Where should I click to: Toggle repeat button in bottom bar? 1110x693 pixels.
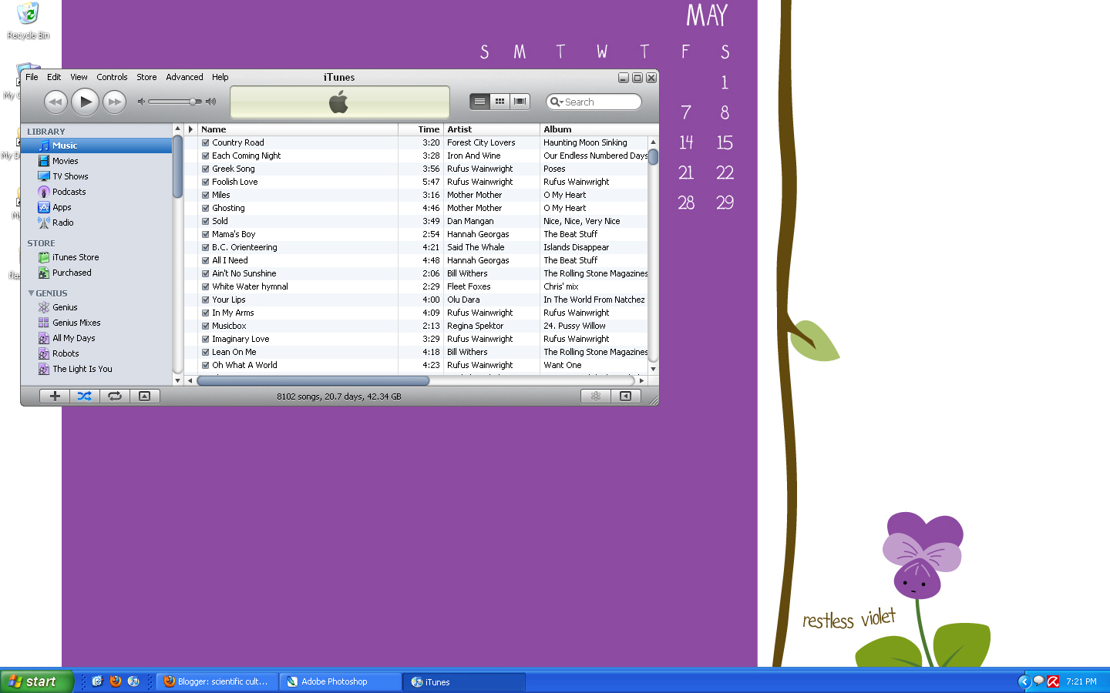tap(114, 396)
